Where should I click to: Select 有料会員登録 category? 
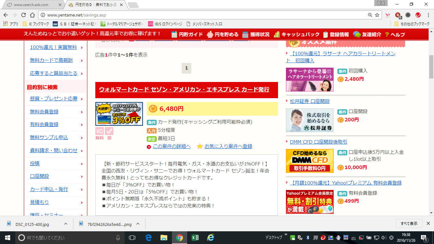(x=44, y=125)
